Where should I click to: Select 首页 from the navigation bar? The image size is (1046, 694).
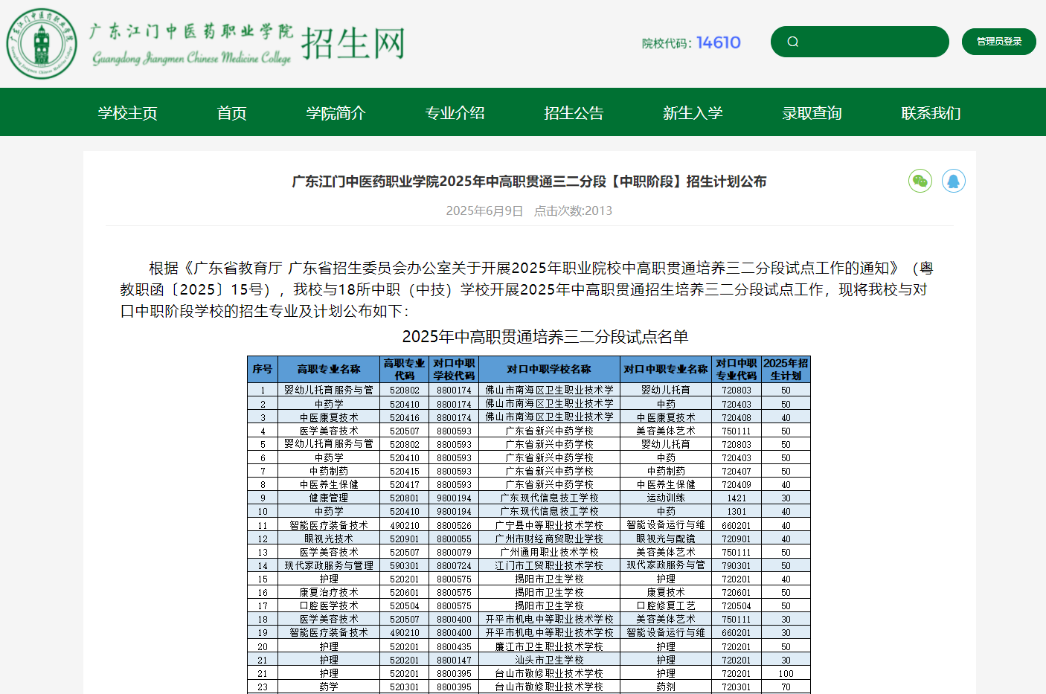pyautogui.click(x=231, y=112)
